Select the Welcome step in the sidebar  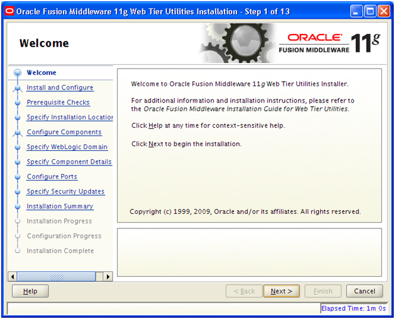point(42,72)
